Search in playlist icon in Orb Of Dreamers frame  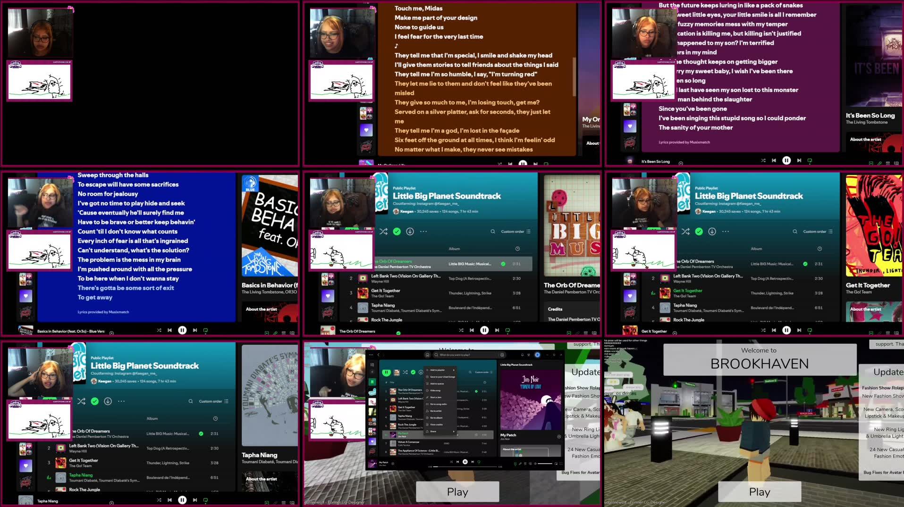pos(493,232)
